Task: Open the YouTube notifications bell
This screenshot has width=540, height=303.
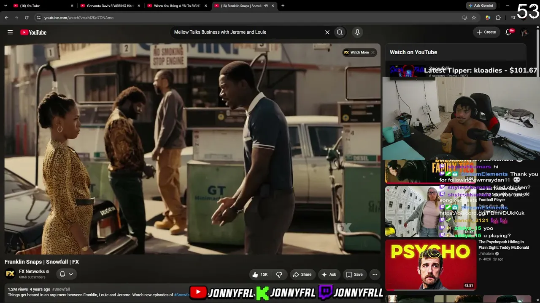Action: (509, 32)
